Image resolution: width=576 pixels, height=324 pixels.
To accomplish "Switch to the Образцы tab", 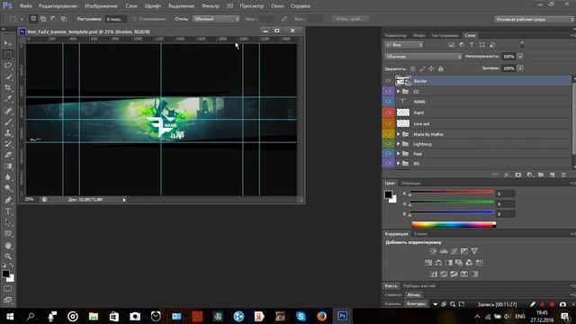I will tap(410, 183).
